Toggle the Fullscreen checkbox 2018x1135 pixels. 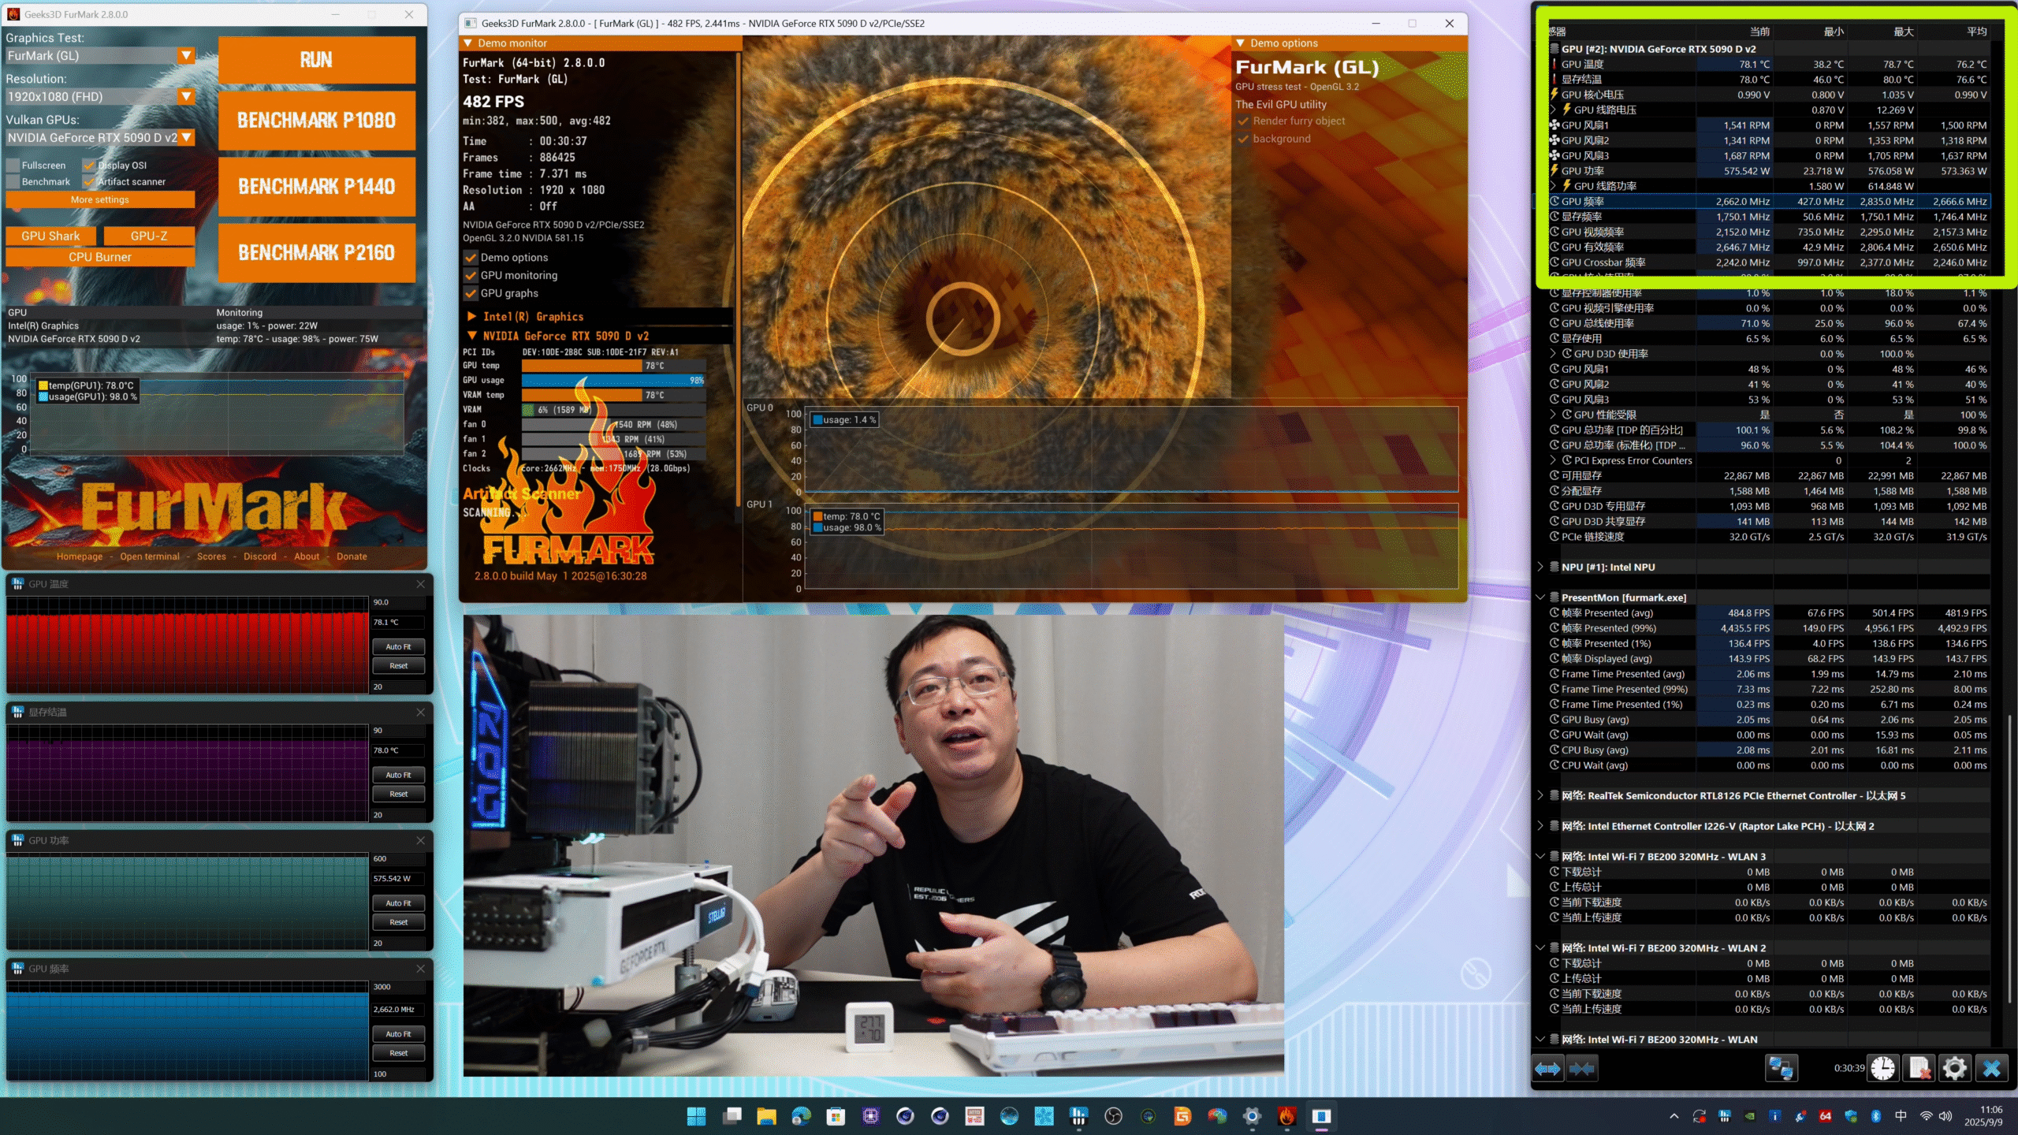(x=13, y=166)
